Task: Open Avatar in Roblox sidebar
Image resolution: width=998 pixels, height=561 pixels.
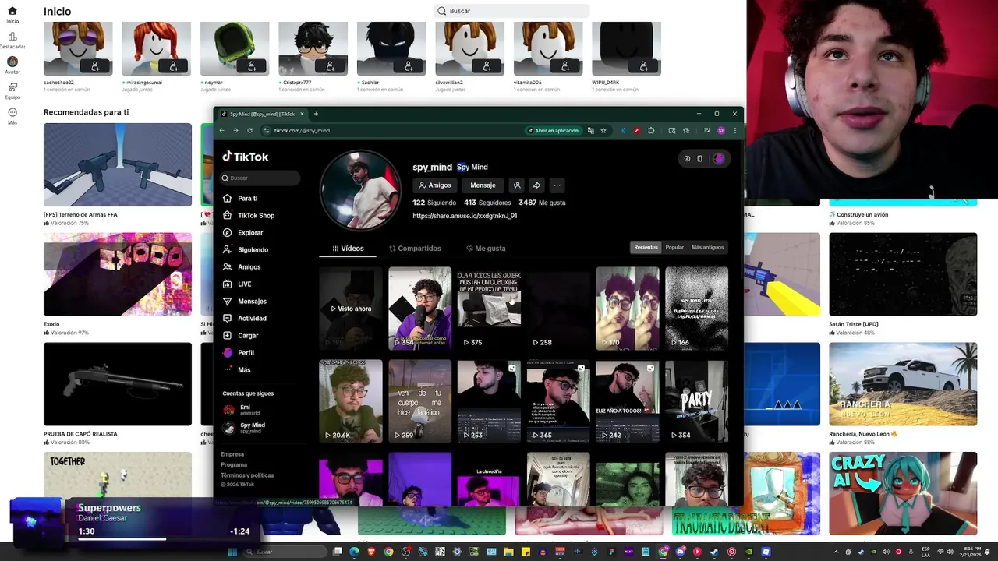Action: (x=12, y=65)
